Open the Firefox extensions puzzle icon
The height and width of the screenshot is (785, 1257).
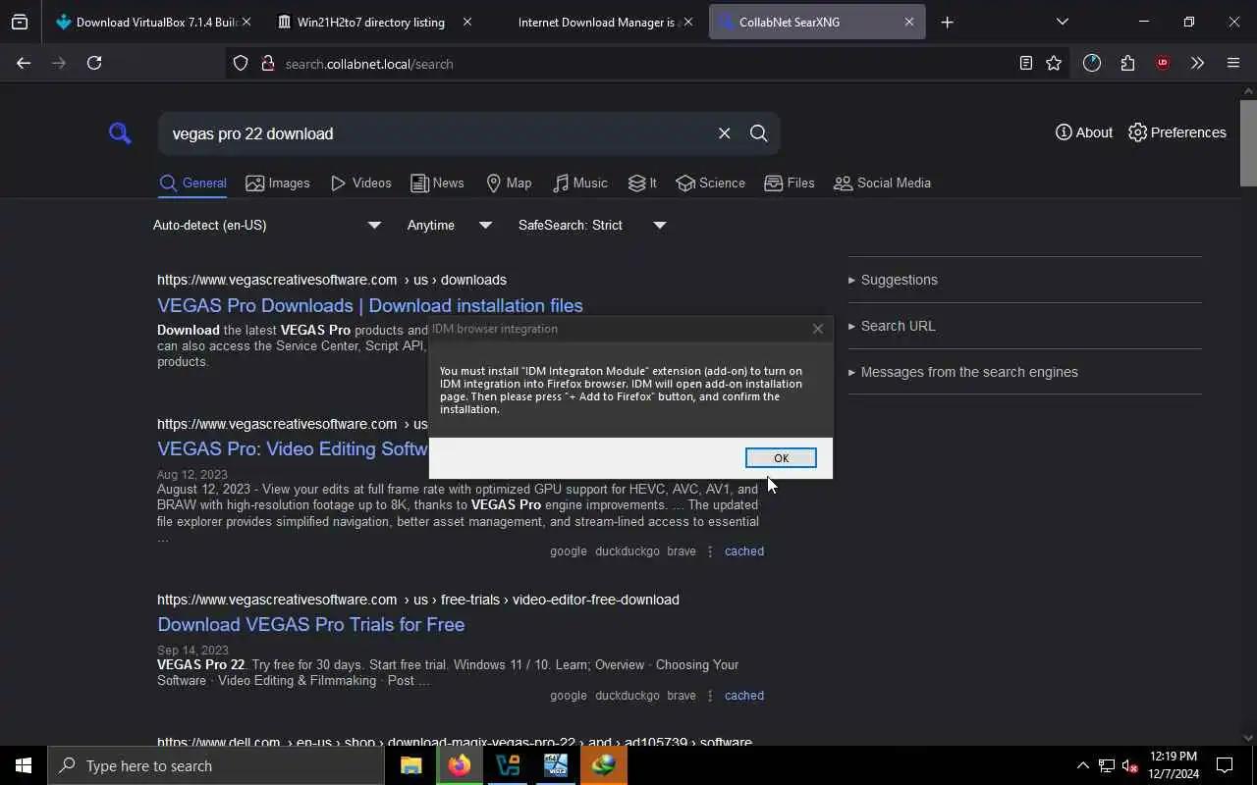click(1127, 63)
